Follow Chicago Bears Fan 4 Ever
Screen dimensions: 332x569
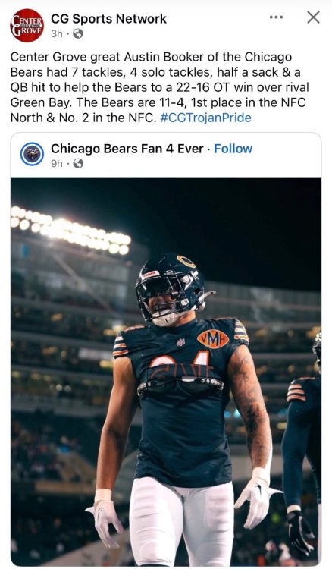click(233, 149)
